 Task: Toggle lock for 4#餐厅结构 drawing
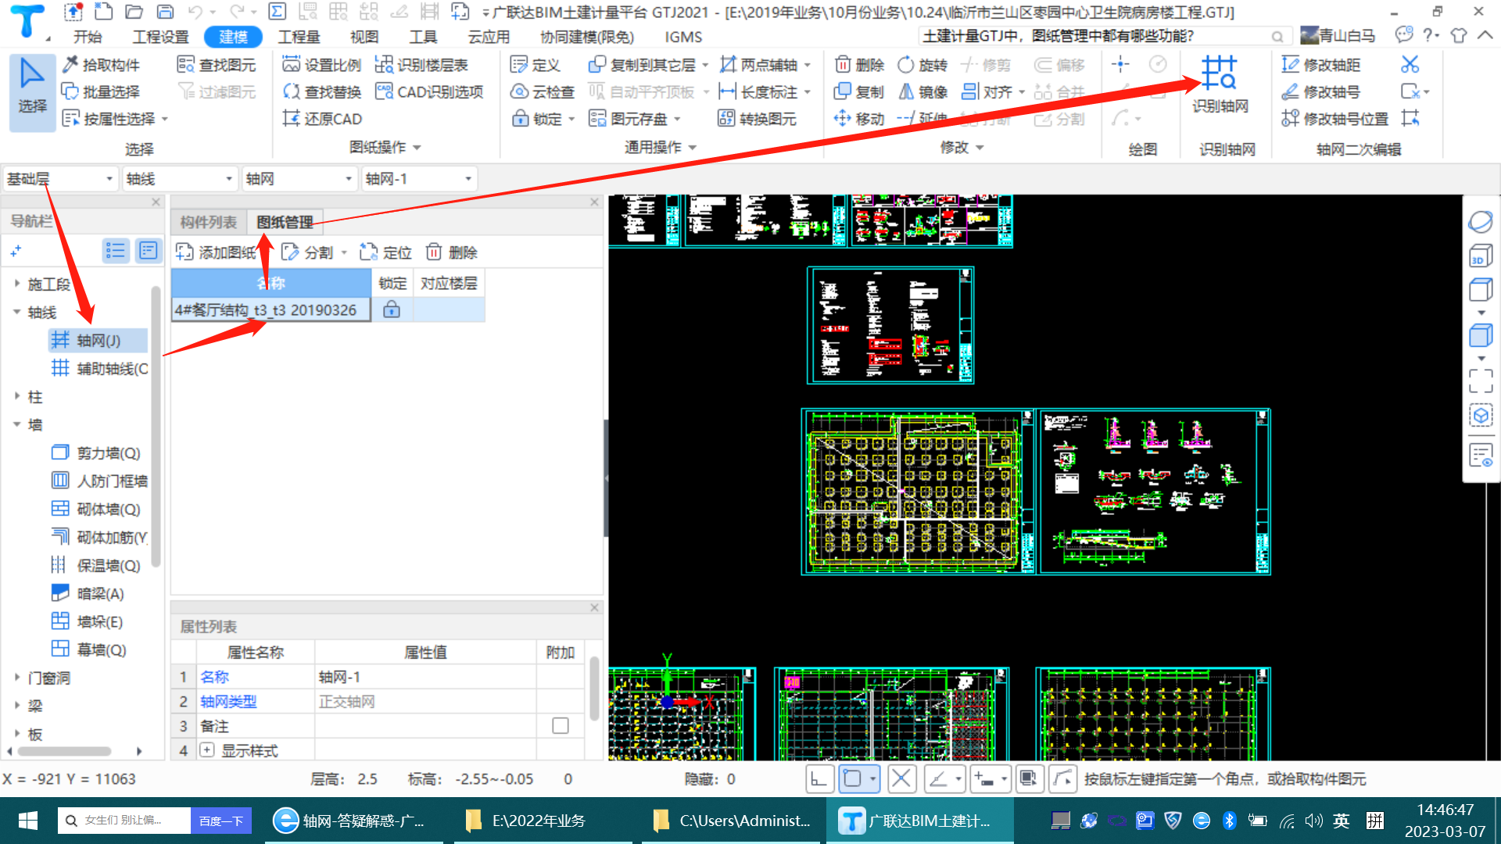point(392,309)
